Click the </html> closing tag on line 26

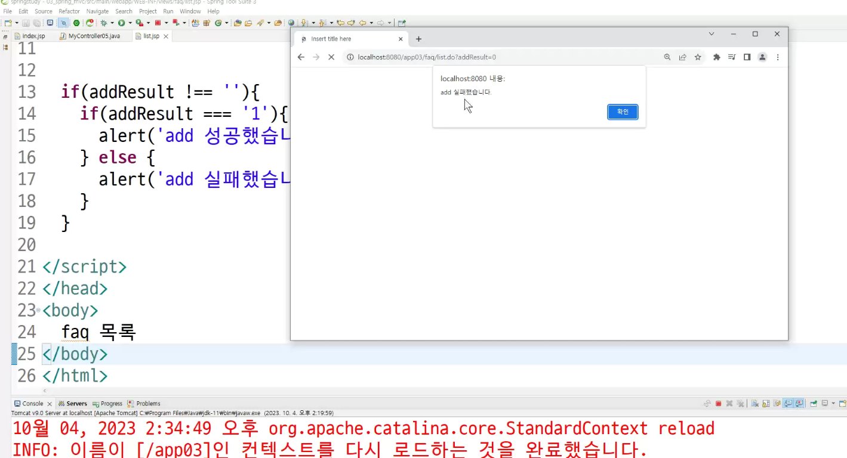75,376
